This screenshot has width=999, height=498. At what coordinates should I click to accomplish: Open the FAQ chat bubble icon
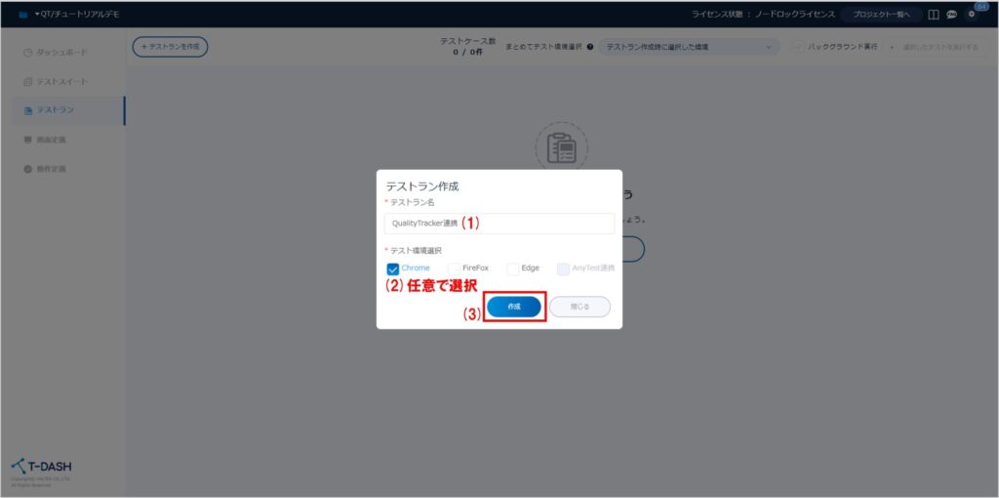click(x=951, y=15)
